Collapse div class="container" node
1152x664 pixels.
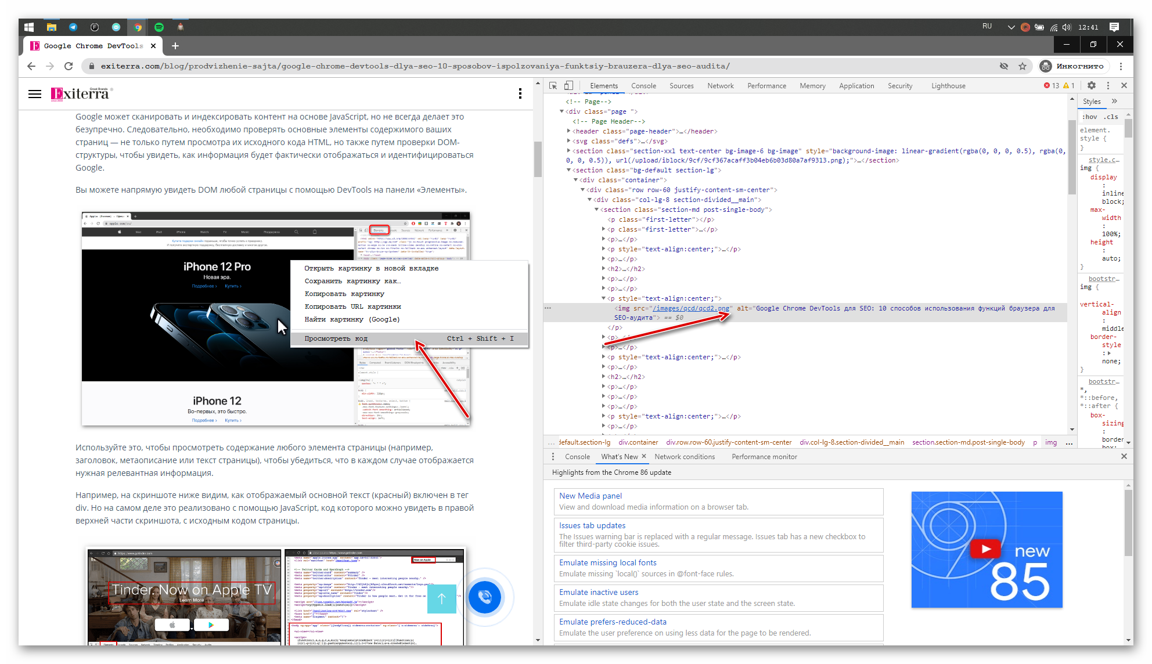[575, 181]
